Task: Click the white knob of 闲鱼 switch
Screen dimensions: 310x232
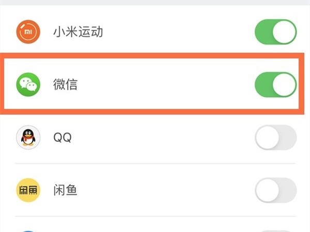Action: point(268,191)
